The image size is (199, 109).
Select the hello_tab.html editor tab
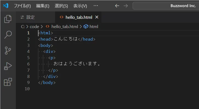78,17
